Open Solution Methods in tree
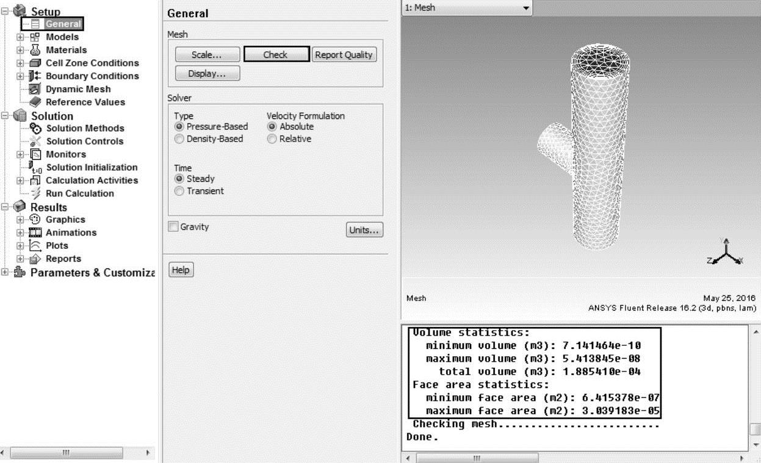 pyautogui.click(x=85, y=128)
